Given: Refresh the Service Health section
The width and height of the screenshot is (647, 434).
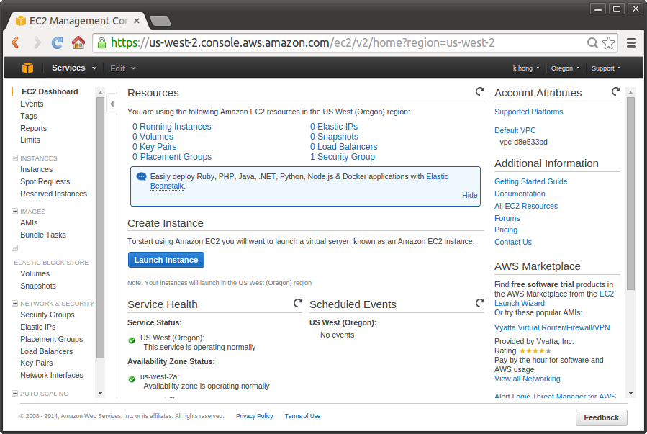Looking at the screenshot, I should 298,303.
